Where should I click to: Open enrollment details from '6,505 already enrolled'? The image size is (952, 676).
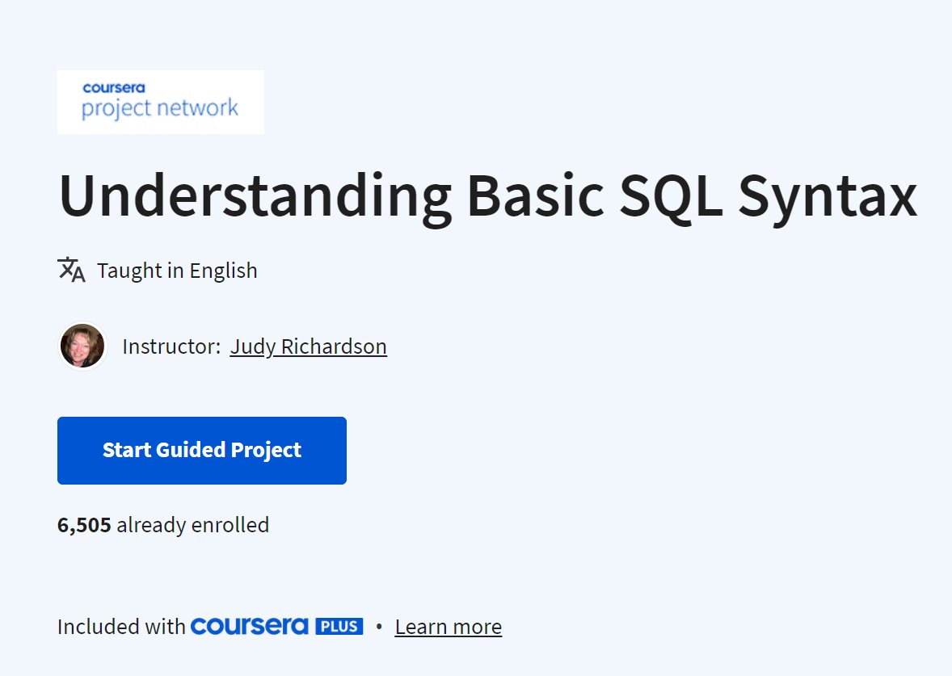[x=162, y=524]
